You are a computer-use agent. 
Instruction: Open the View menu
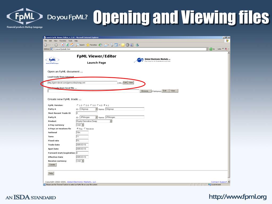click(x=56, y=41)
